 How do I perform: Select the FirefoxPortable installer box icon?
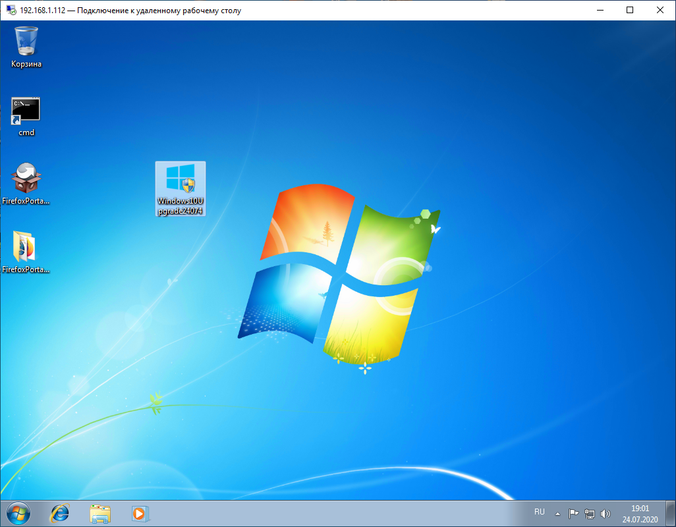(x=26, y=184)
